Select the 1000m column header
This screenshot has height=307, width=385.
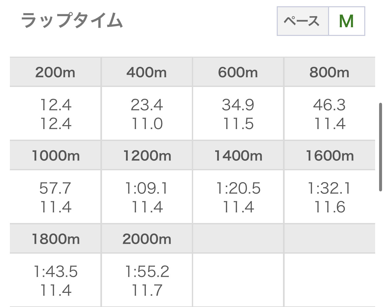(55, 155)
